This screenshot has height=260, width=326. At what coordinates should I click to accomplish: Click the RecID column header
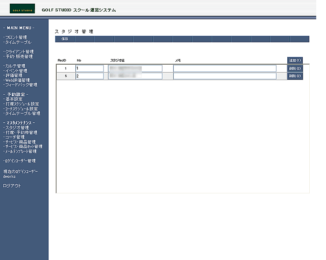pyautogui.click(x=62, y=61)
